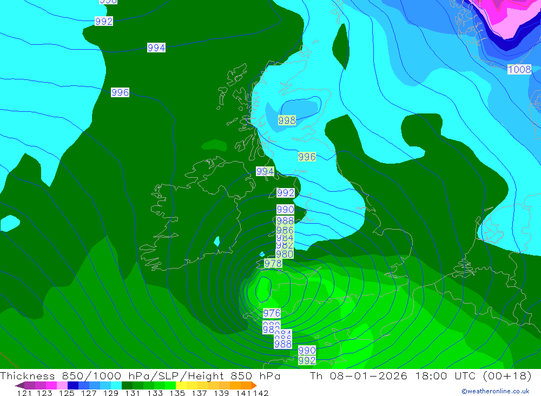Click the dark purple legend swatch above 121

[30, 385]
